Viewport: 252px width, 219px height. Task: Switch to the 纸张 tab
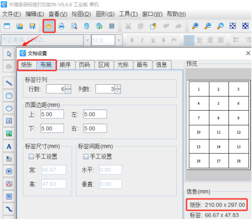tap(26, 65)
